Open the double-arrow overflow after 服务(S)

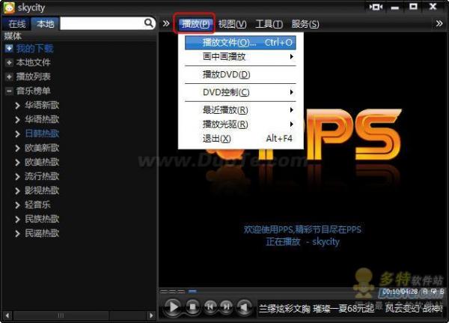[439, 23]
